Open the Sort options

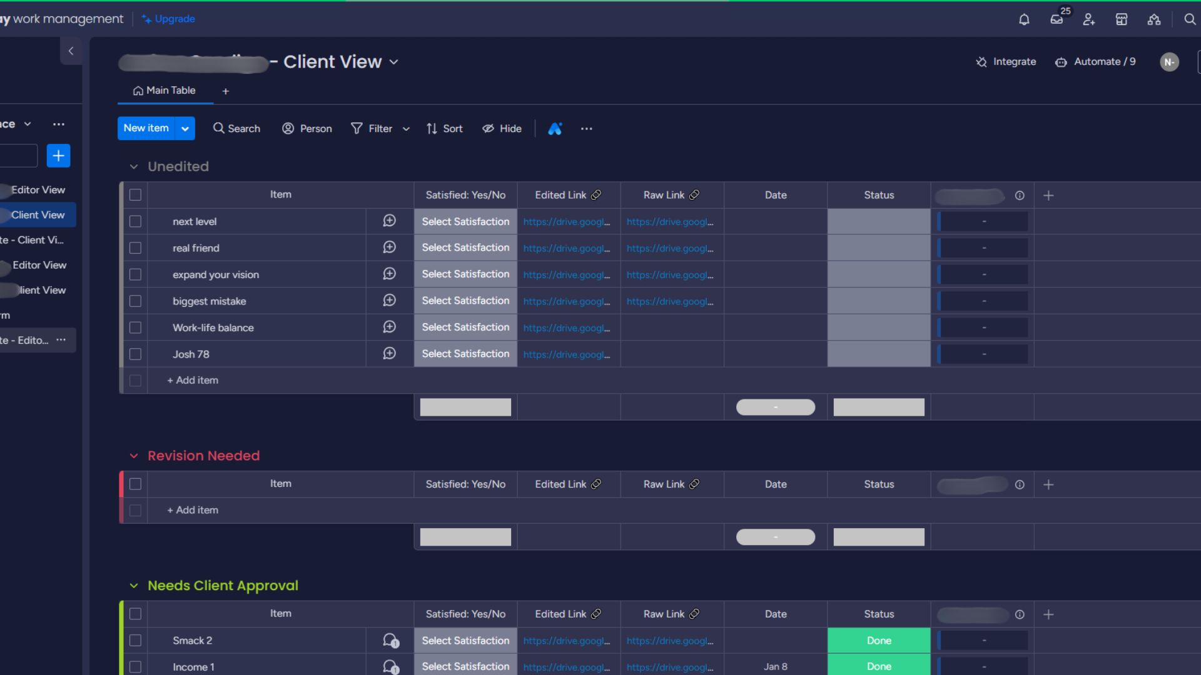[x=445, y=129]
